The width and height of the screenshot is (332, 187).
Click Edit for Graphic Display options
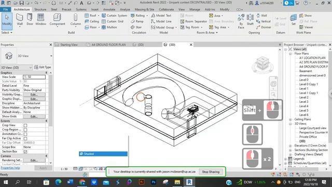click(34, 99)
